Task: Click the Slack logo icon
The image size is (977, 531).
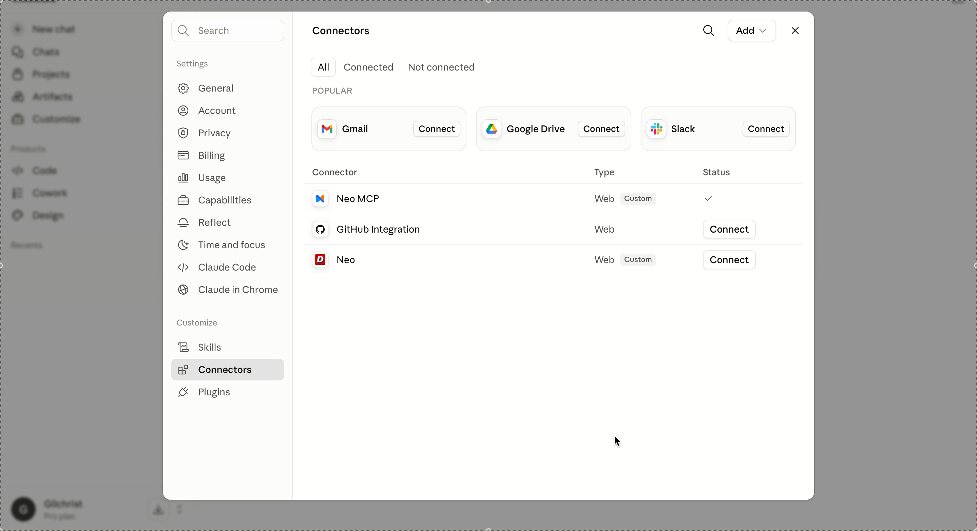Action: click(656, 129)
